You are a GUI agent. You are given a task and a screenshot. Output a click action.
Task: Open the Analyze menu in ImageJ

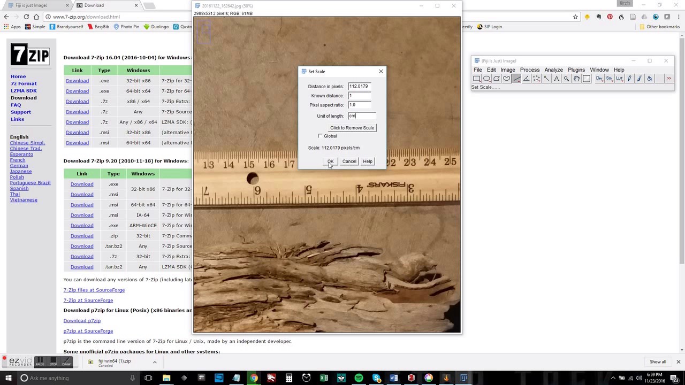[x=553, y=70]
